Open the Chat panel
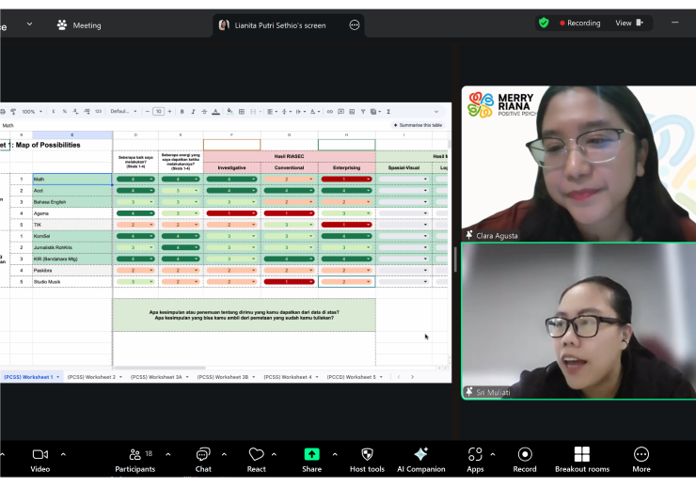 pos(203,455)
